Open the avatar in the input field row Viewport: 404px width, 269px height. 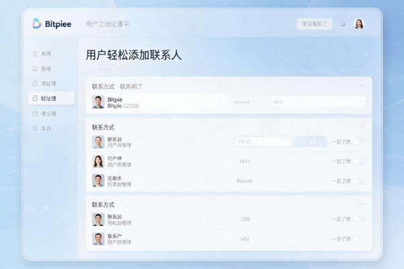tap(98, 142)
